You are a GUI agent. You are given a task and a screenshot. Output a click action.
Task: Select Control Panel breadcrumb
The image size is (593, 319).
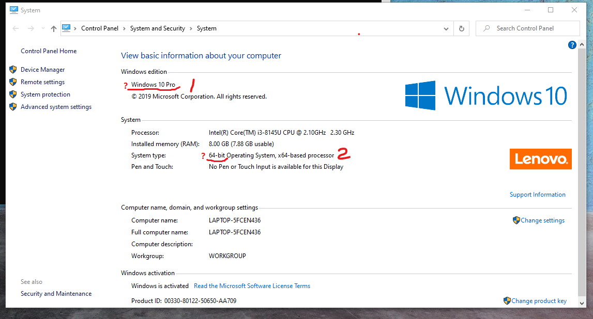[x=100, y=28]
